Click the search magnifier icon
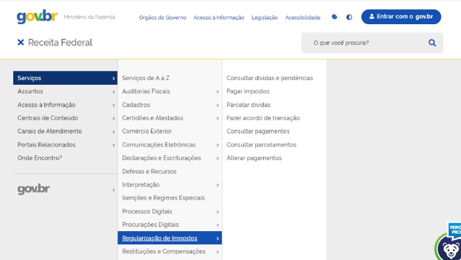 (432, 43)
